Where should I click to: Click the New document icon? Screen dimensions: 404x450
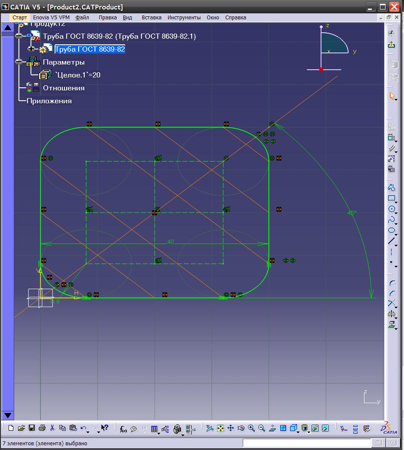point(11,428)
